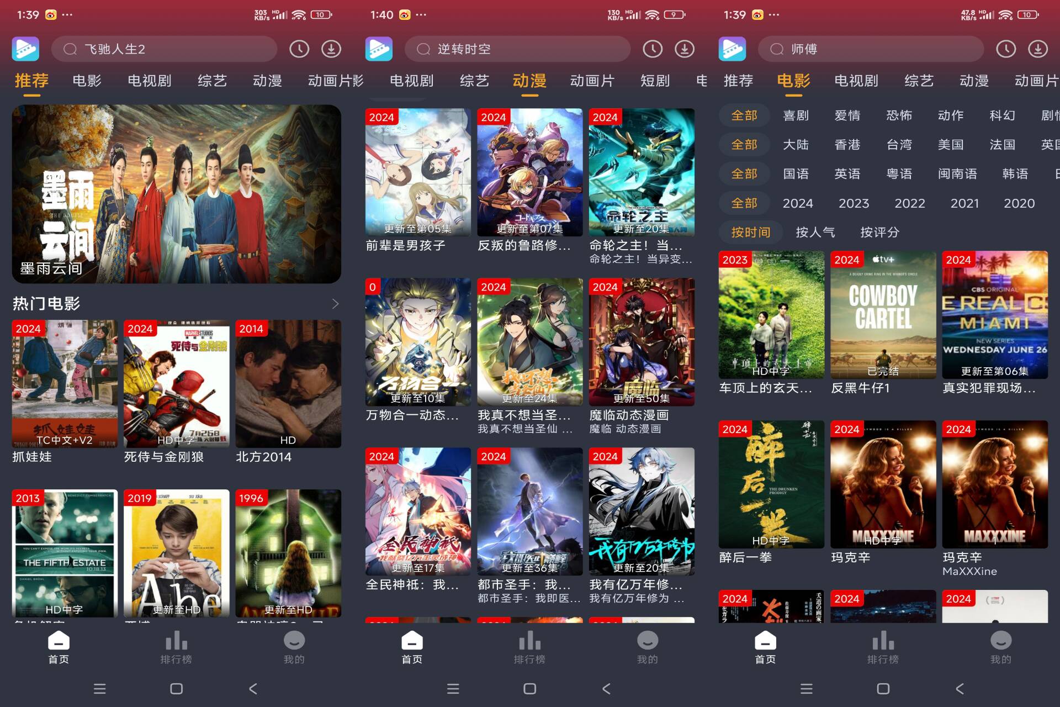1060x707 pixels.
Task: Open downloads icon beside 逆转时空 search
Action: (685, 49)
